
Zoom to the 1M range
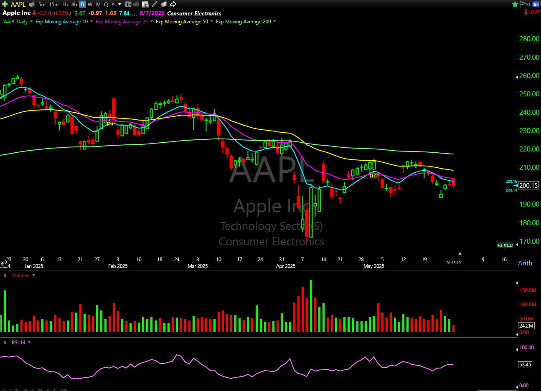tap(40, 390)
